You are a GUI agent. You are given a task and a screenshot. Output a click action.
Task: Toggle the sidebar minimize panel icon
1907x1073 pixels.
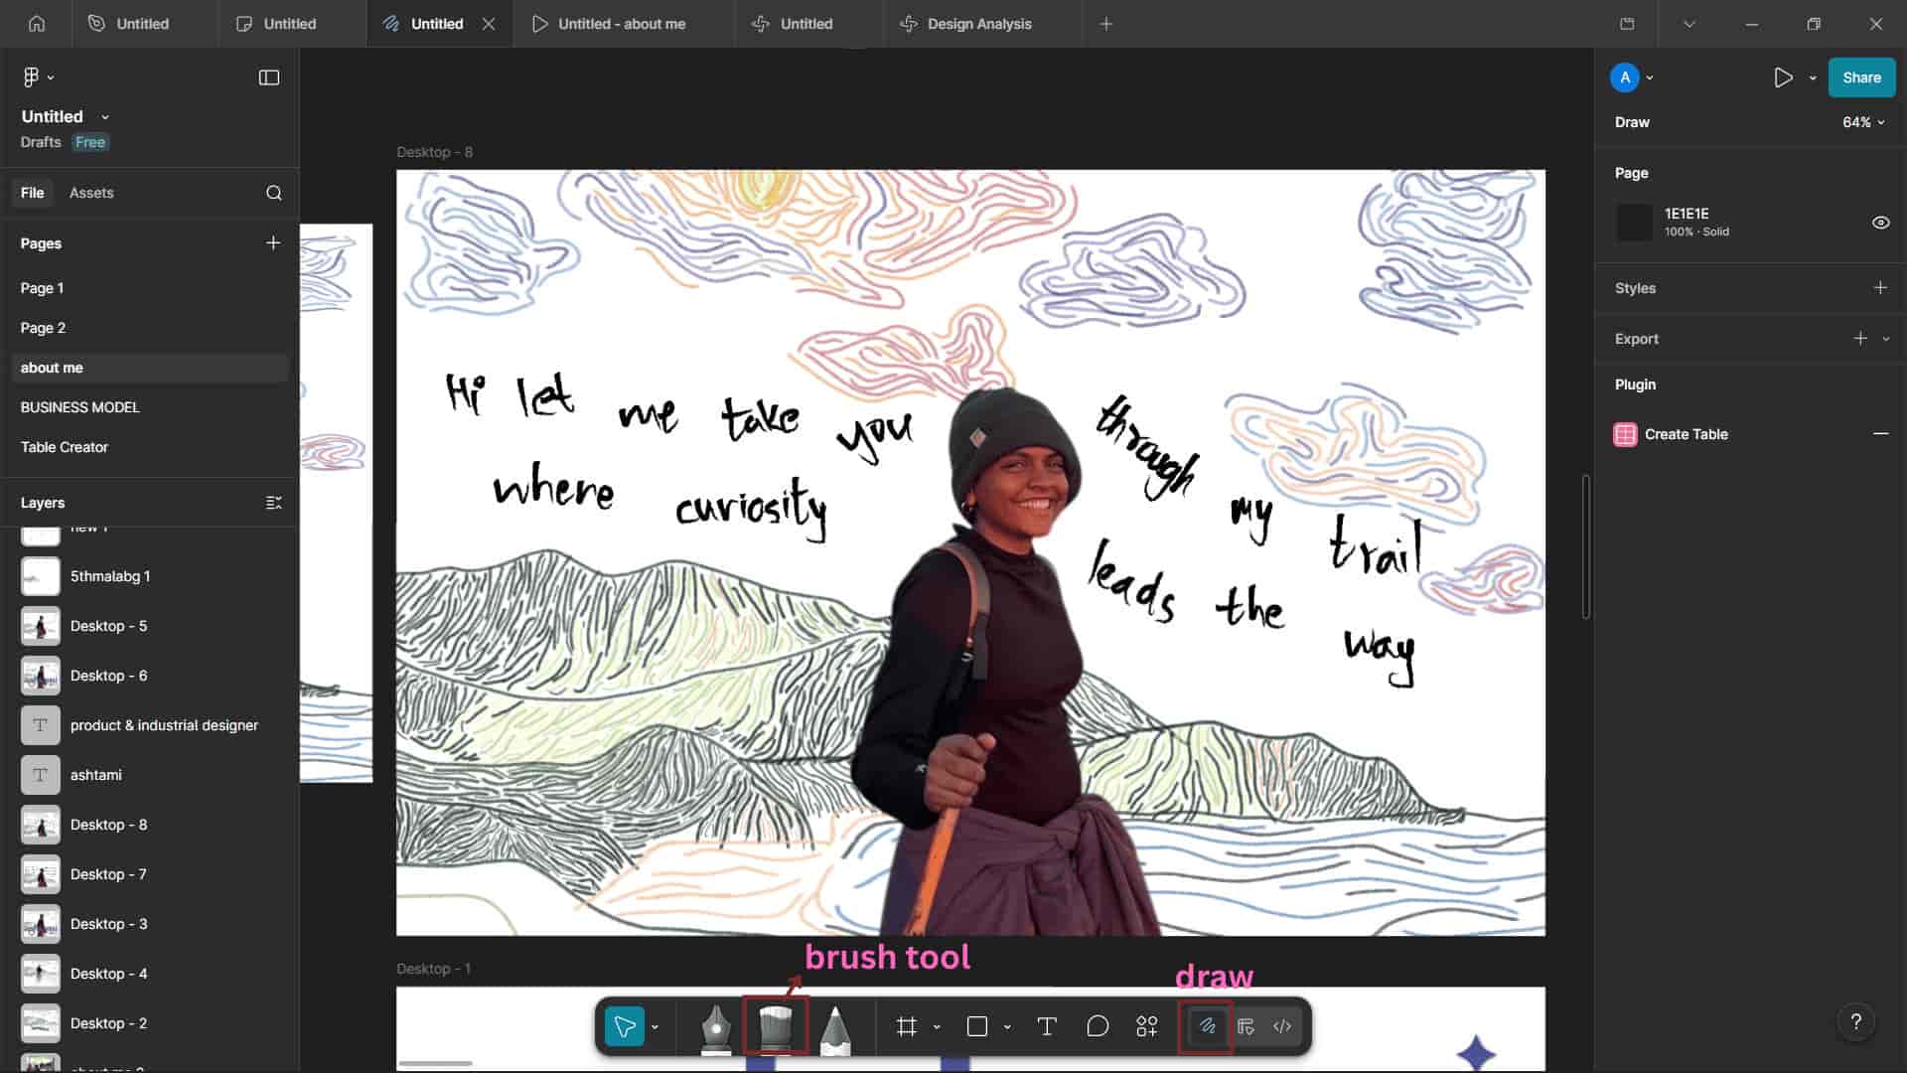click(x=269, y=77)
